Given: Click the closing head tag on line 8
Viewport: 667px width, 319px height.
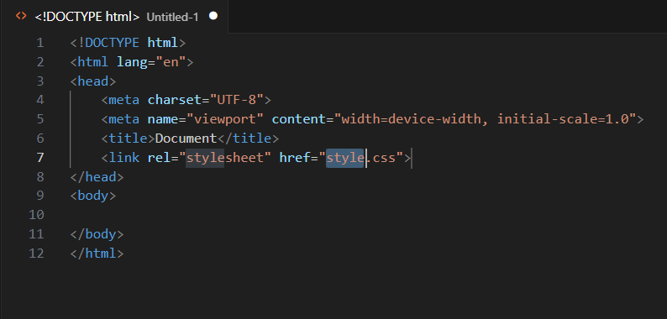Looking at the screenshot, I should click(97, 177).
